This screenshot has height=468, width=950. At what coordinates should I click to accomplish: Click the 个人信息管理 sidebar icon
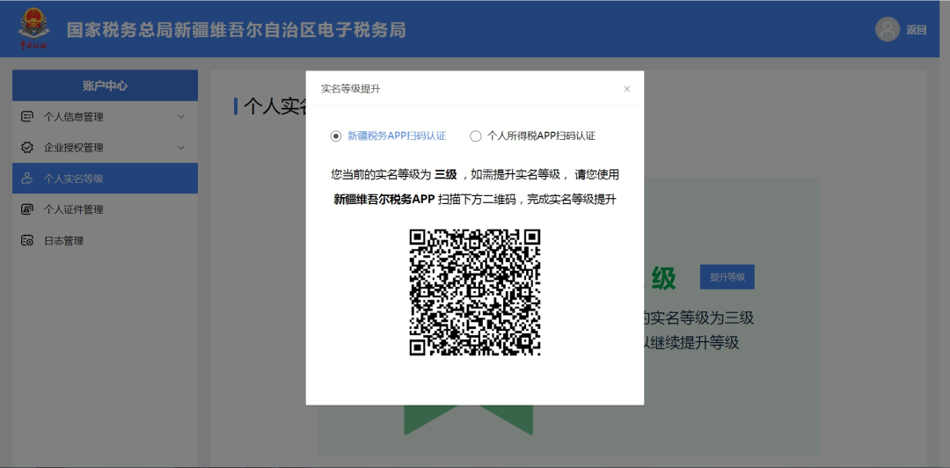(x=27, y=117)
